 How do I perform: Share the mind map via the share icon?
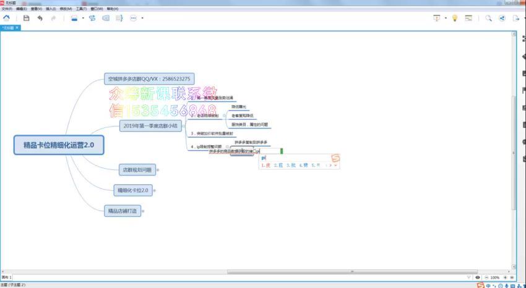502,18
